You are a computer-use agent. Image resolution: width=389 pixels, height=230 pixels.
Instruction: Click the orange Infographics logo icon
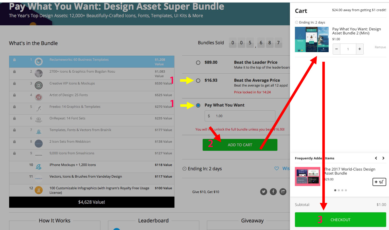click(x=39, y=190)
